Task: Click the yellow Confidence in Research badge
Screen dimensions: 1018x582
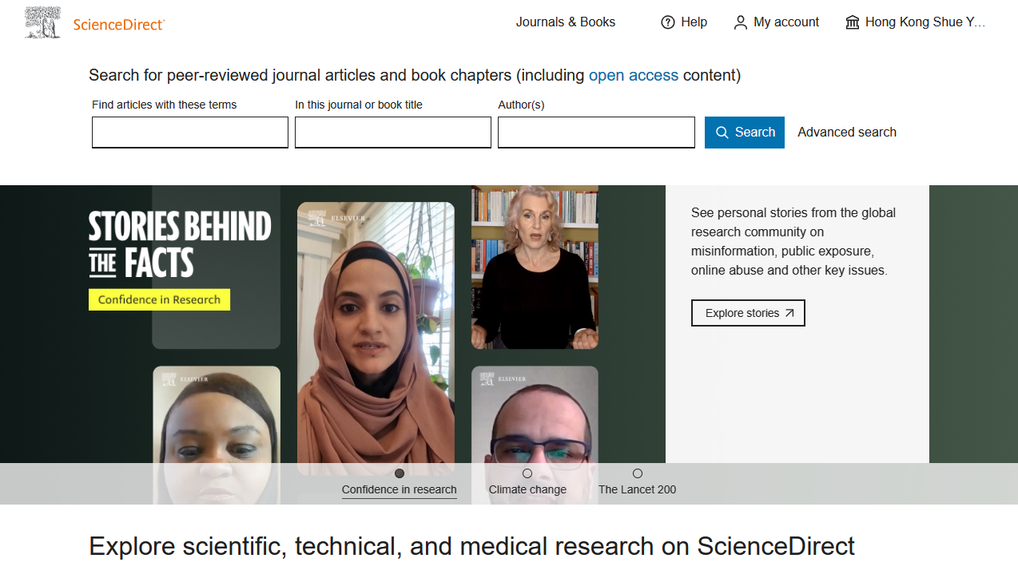Action: [x=159, y=299]
